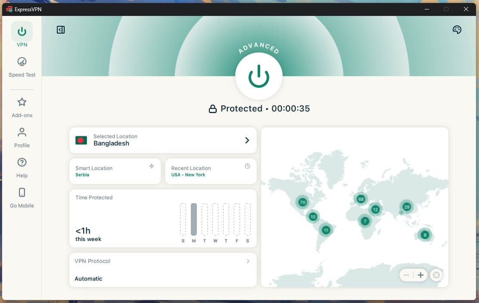Click the clock icon on Recent Location
This screenshot has width=479, height=303.
[x=247, y=166]
